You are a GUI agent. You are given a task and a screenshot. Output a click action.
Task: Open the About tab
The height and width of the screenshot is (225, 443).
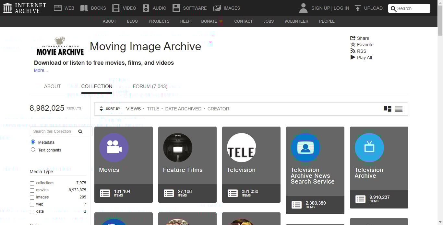(53, 86)
